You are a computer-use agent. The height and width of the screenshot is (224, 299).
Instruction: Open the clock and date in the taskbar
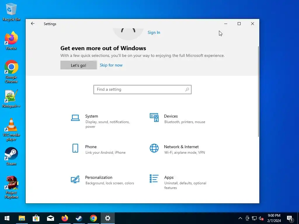click(274, 218)
